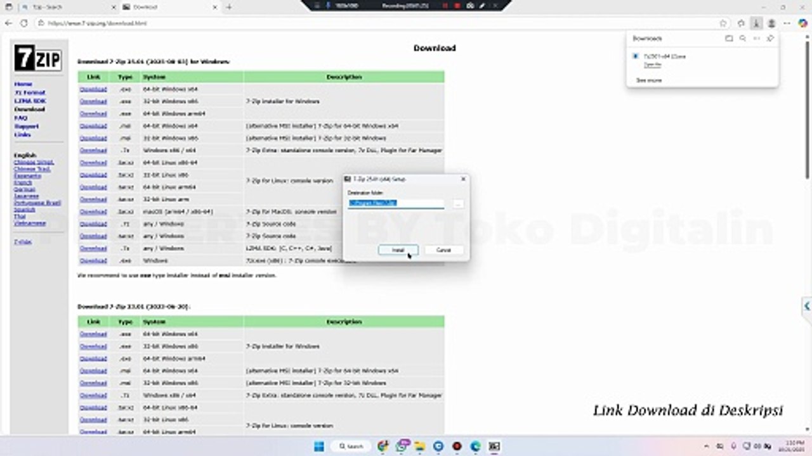Click Open file link under downloaded exe
Screen dimensions: 812x456
click(x=652, y=65)
